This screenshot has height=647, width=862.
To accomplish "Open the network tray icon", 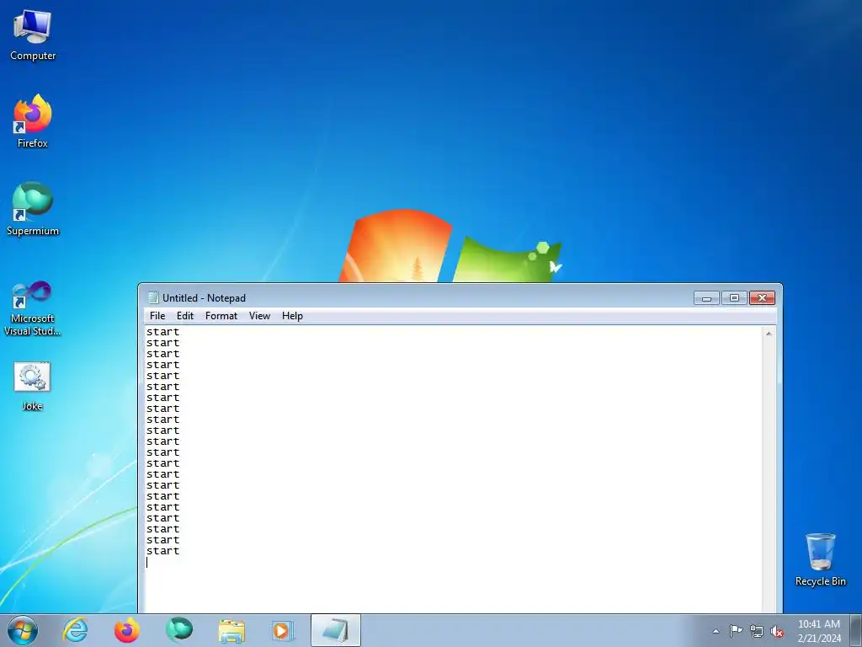I will coord(757,631).
